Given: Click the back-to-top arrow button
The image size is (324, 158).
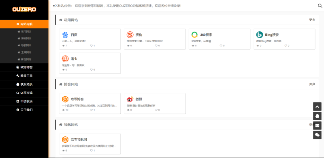Looking at the screenshot, I should pos(317,106).
